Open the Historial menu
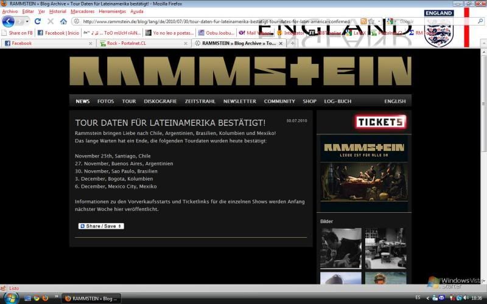 click(58, 12)
